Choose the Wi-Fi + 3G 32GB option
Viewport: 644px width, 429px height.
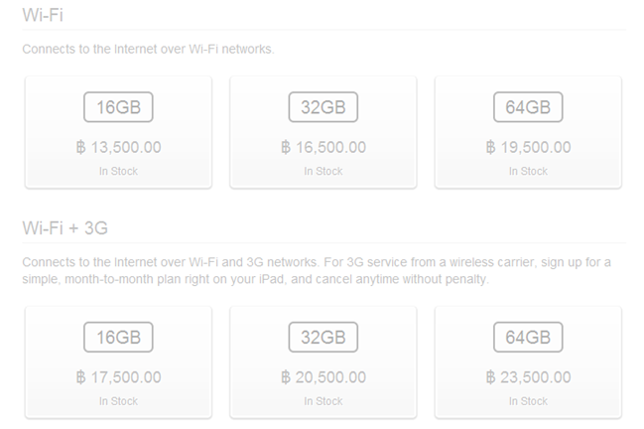pyautogui.click(x=323, y=362)
